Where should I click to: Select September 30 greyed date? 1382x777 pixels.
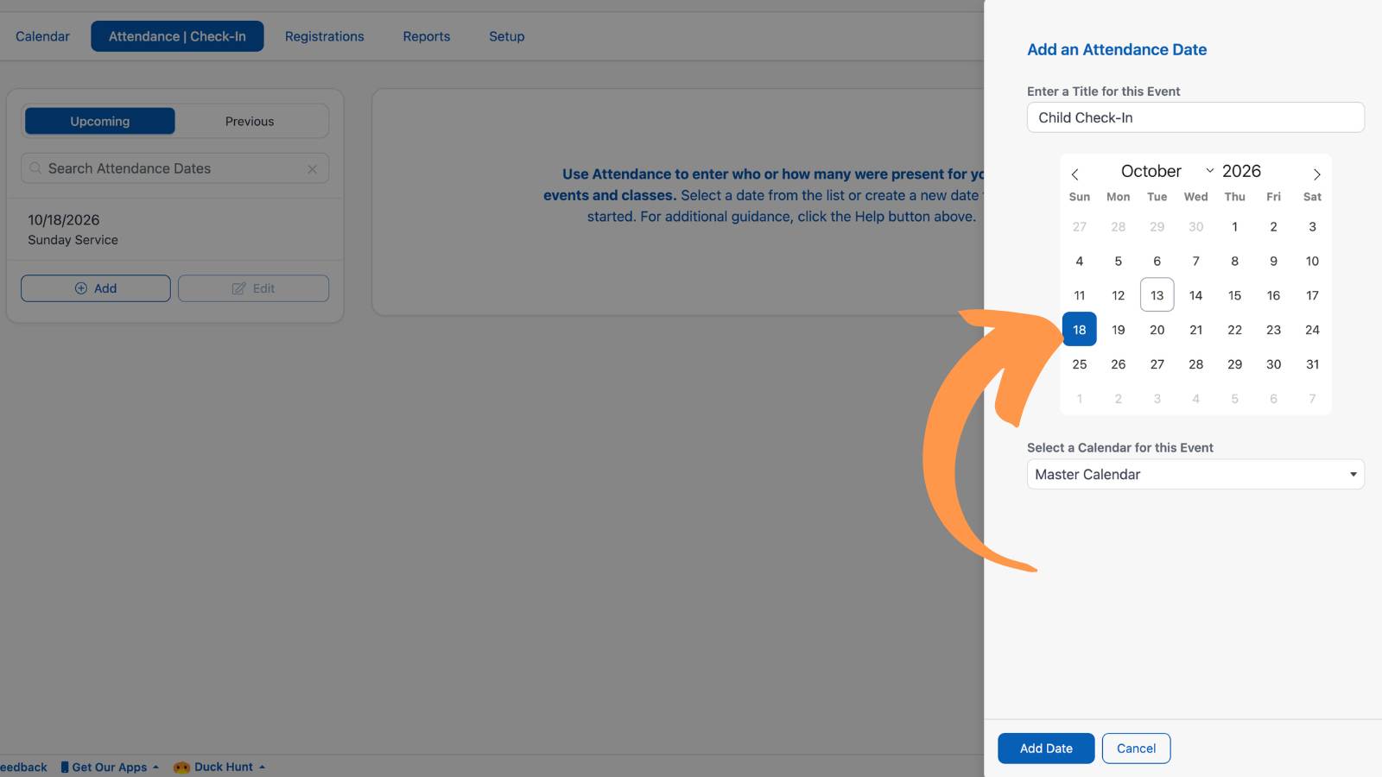[1196, 226]
